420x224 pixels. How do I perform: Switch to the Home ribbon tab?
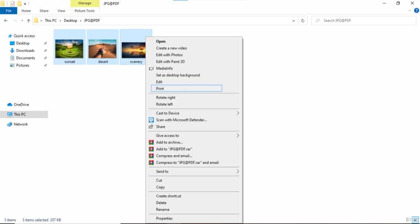[x=26, y=11]
